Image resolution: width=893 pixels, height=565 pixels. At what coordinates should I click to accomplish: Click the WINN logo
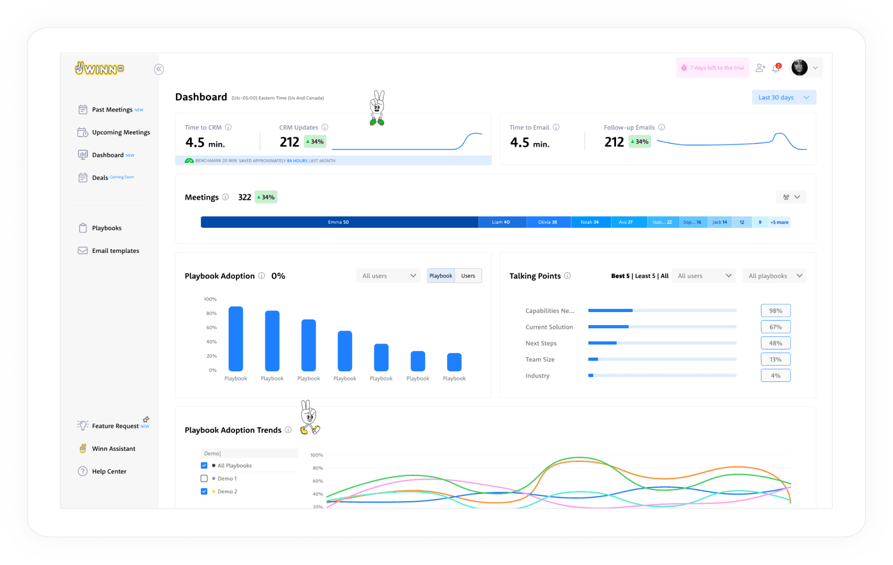99,69
